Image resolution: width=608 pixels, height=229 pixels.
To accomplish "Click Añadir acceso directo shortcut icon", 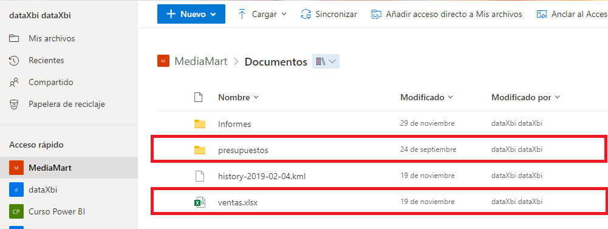I will coord(376,15).
